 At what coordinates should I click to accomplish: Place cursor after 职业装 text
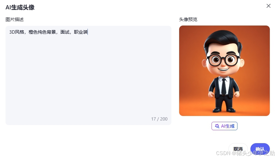pos(88,32)
